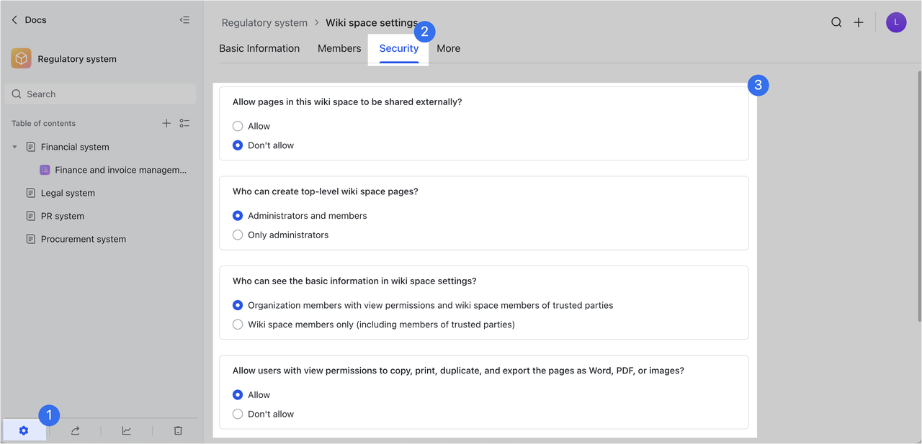This screenshot has width=922, height=444.
Task: Click the PR system document icon
Action: (x=30, y=216)
